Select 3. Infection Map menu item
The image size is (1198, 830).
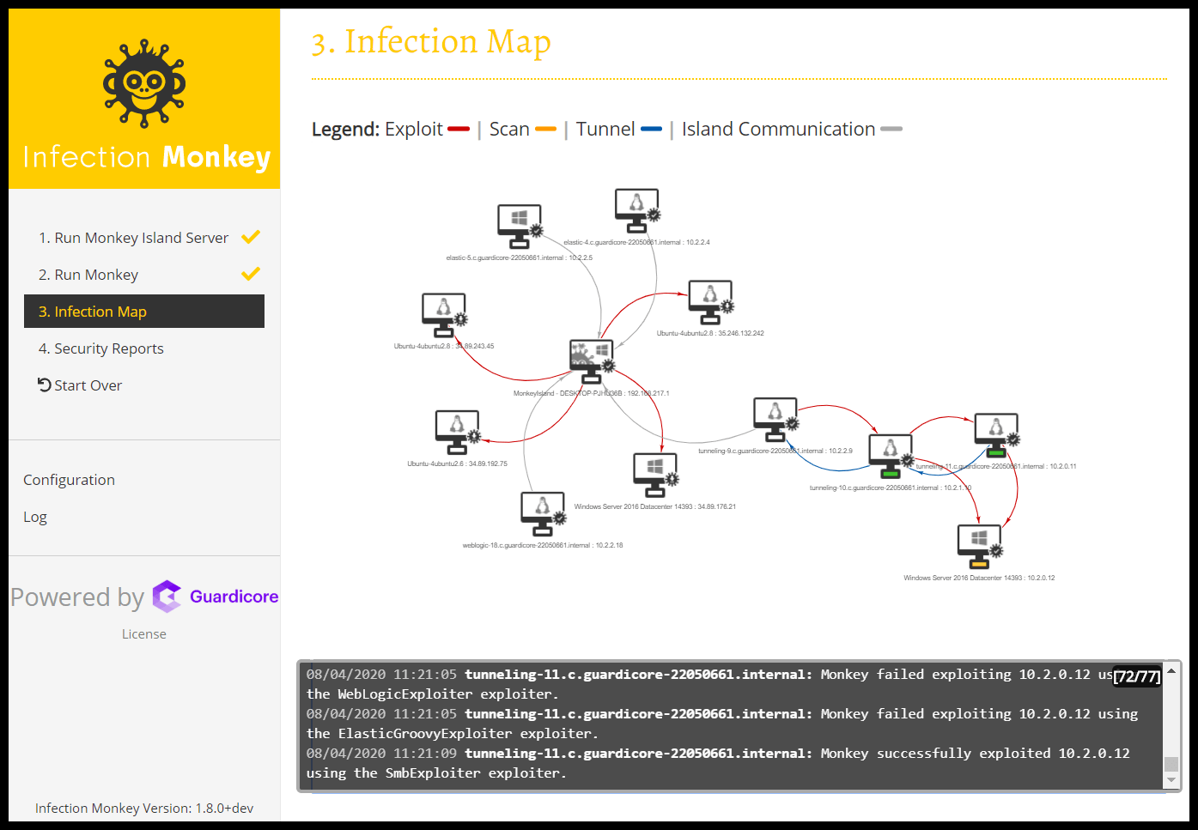pyautogui.click(x=144, y=312)
